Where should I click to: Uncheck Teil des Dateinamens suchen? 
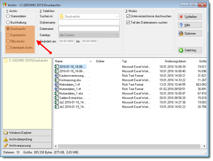[128, 23]
